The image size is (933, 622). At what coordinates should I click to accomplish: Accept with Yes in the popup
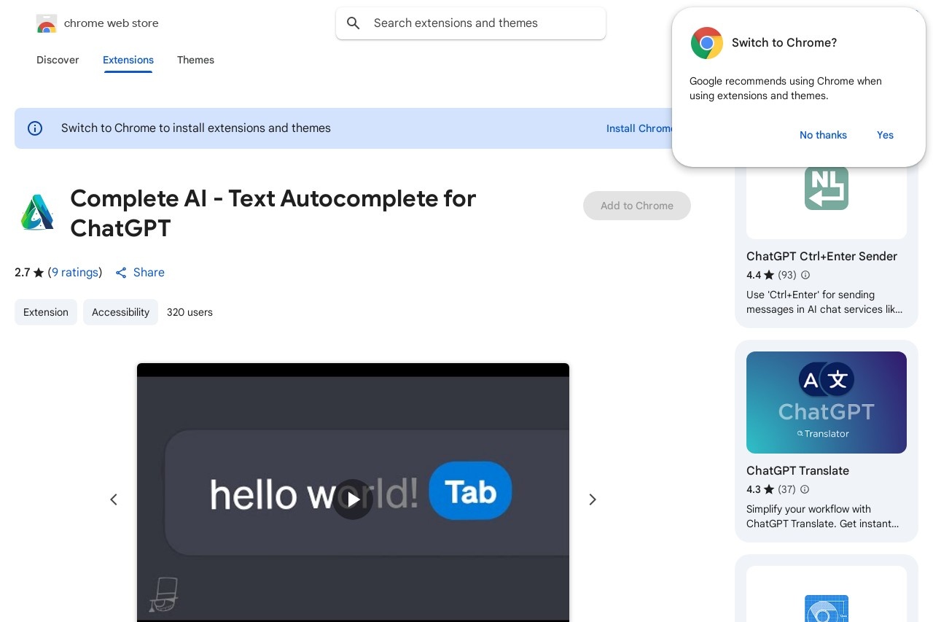[885, 135]
